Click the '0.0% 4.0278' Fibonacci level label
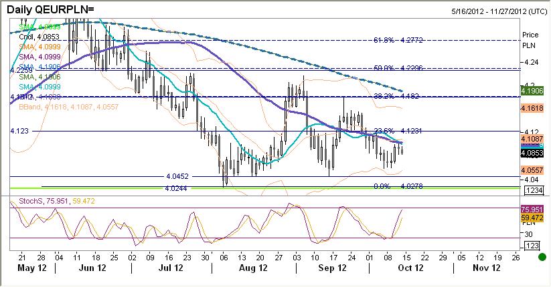Screen dimensions: 551x287 398,186
